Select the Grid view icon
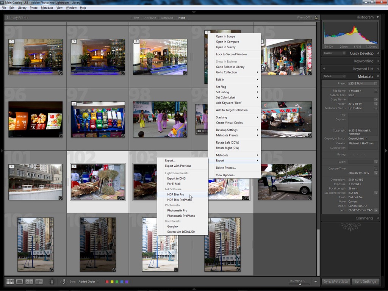 click(10, 282)
